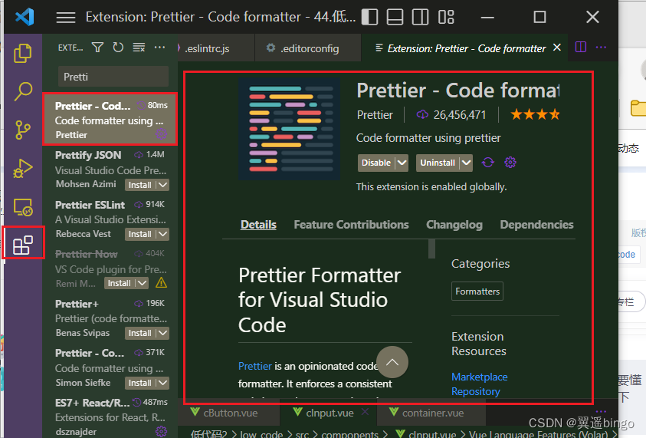Clear extensions search results icon
Image resolution: width=646 pixels, height=438 pixels.
[139, 48]
